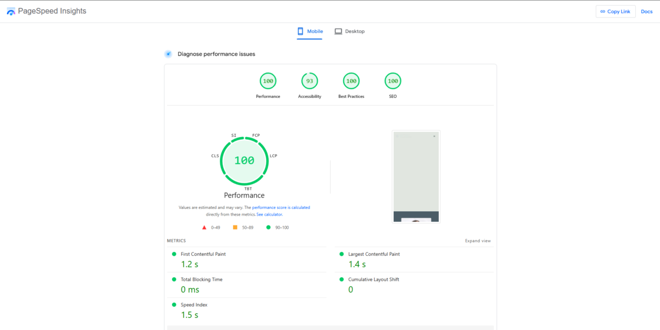
Task: Click the Best Practices score gauge
Action: click(x=351, y=81)
